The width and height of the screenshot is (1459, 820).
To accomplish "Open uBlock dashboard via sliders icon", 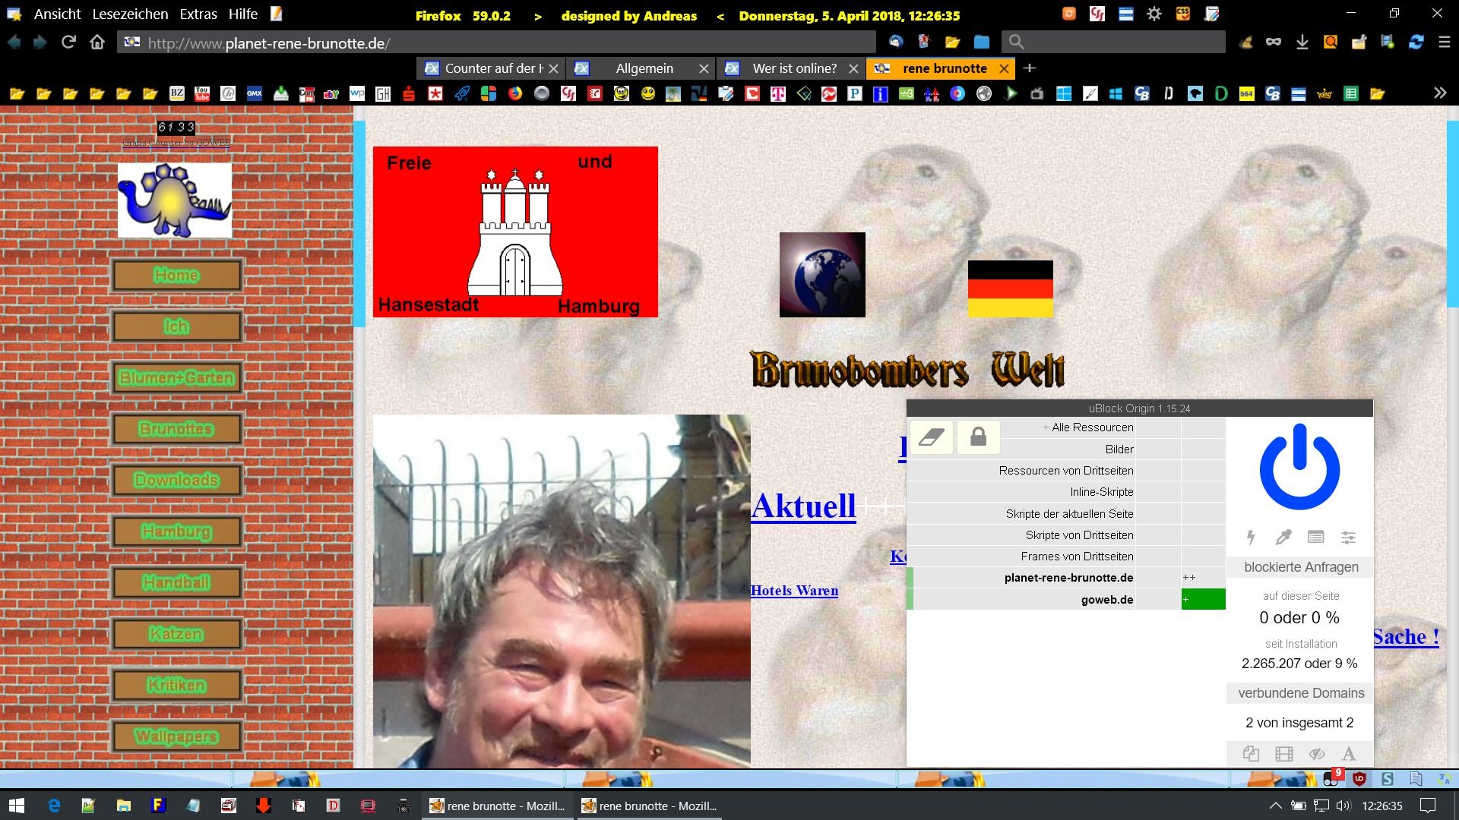I will click(1348, 538).
